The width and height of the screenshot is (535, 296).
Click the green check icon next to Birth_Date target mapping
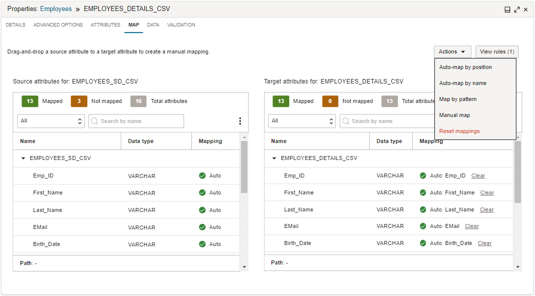(x=423, y=243)
